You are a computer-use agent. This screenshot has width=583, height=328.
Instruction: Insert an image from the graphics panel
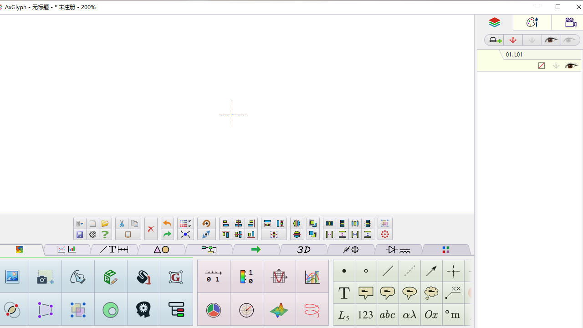[12, 276]
